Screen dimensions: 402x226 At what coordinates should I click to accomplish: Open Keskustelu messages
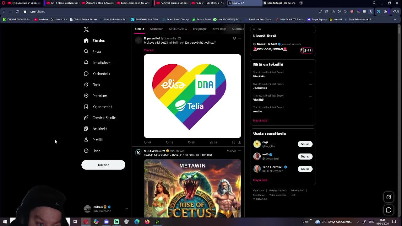click(x=97, y=74)
